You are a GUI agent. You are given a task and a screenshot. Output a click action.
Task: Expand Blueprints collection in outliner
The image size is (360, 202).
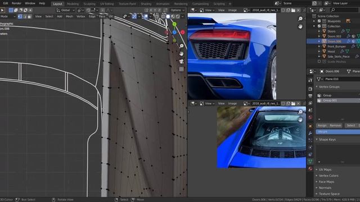[314, 21]
